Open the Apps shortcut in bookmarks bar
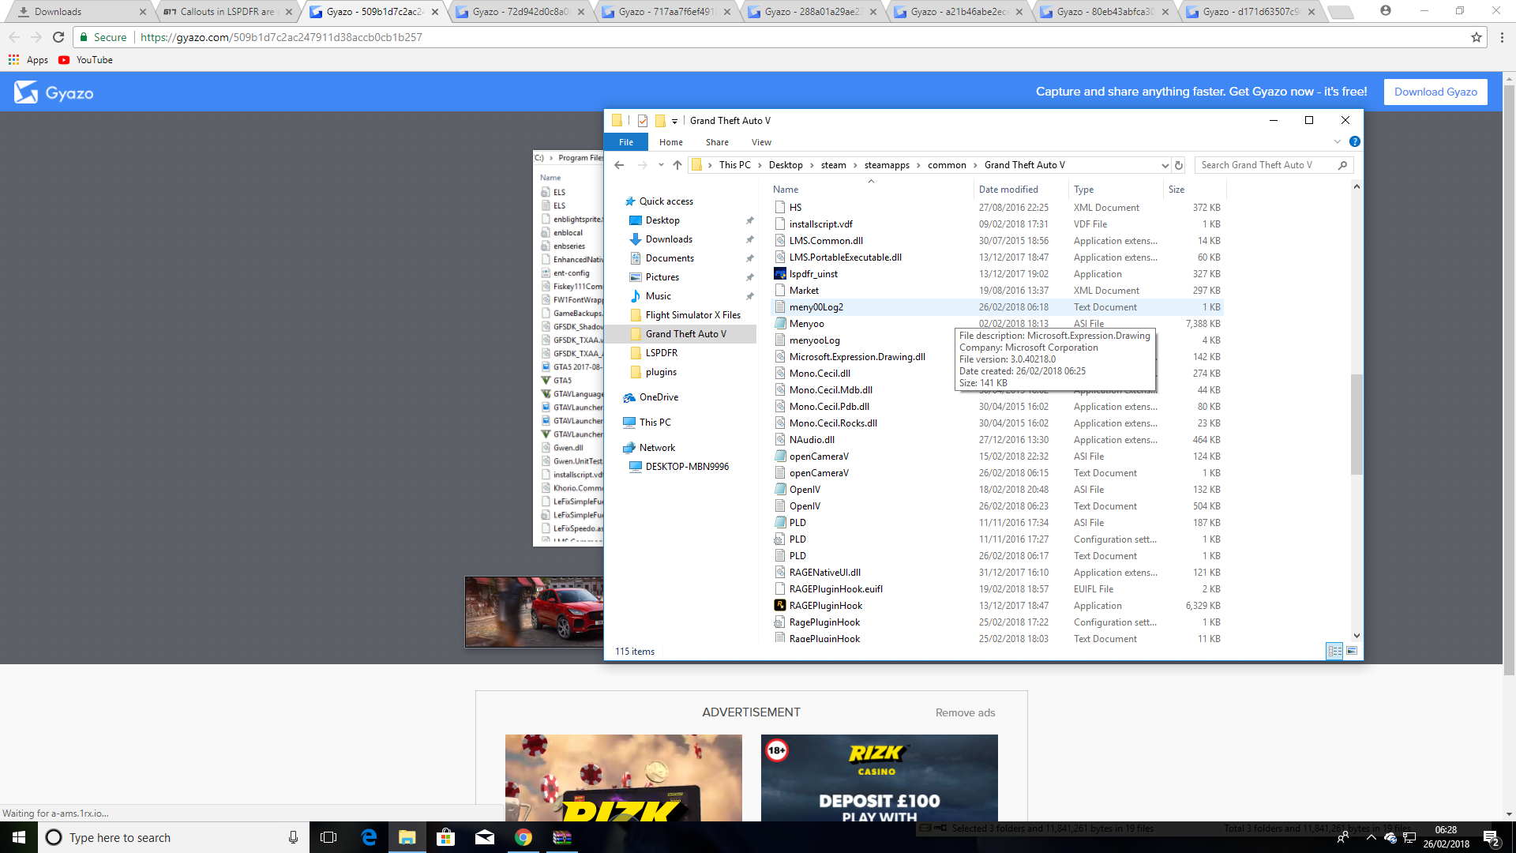Screen dimensions: 1516x853 (28, 60)
